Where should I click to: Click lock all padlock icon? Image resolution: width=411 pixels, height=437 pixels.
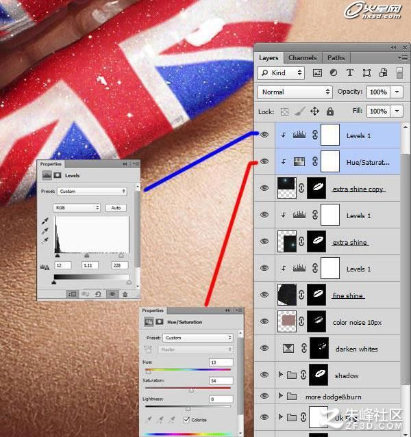(330, 111)
